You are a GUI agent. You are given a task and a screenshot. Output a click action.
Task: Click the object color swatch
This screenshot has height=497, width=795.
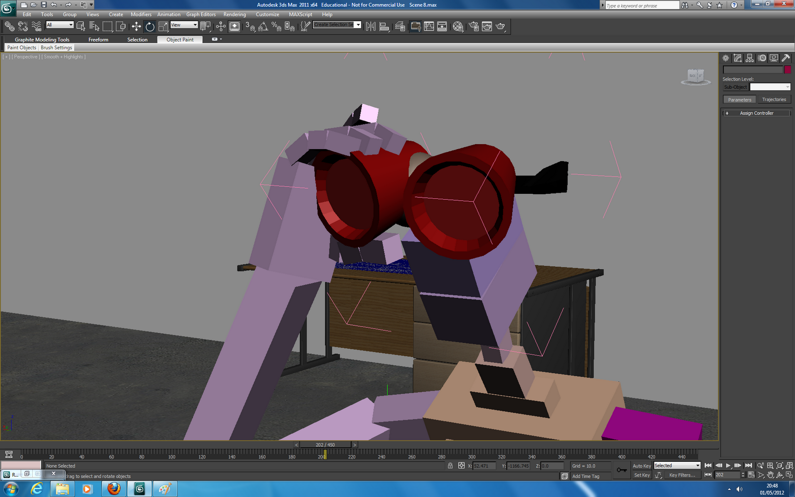[x=788, y=70]
